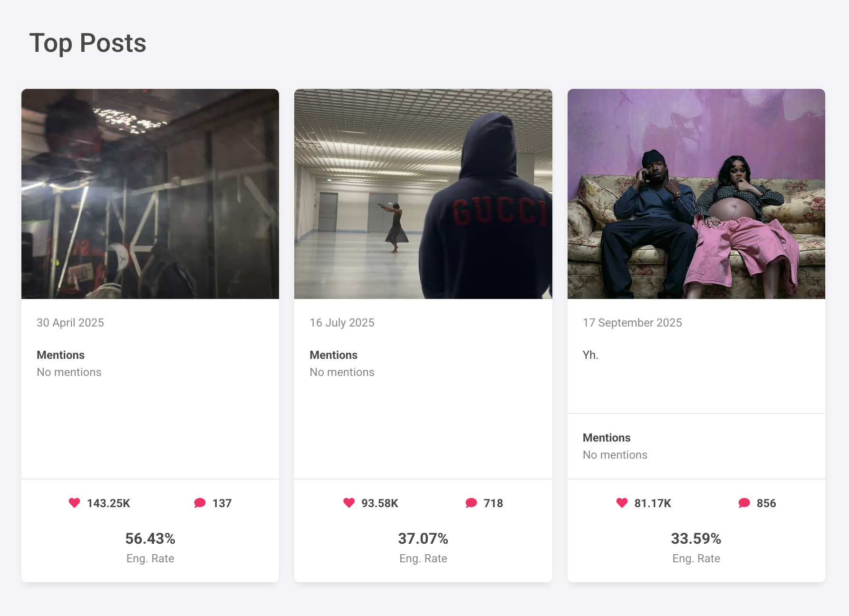Click the 143.25K likes count

(108, 503)
